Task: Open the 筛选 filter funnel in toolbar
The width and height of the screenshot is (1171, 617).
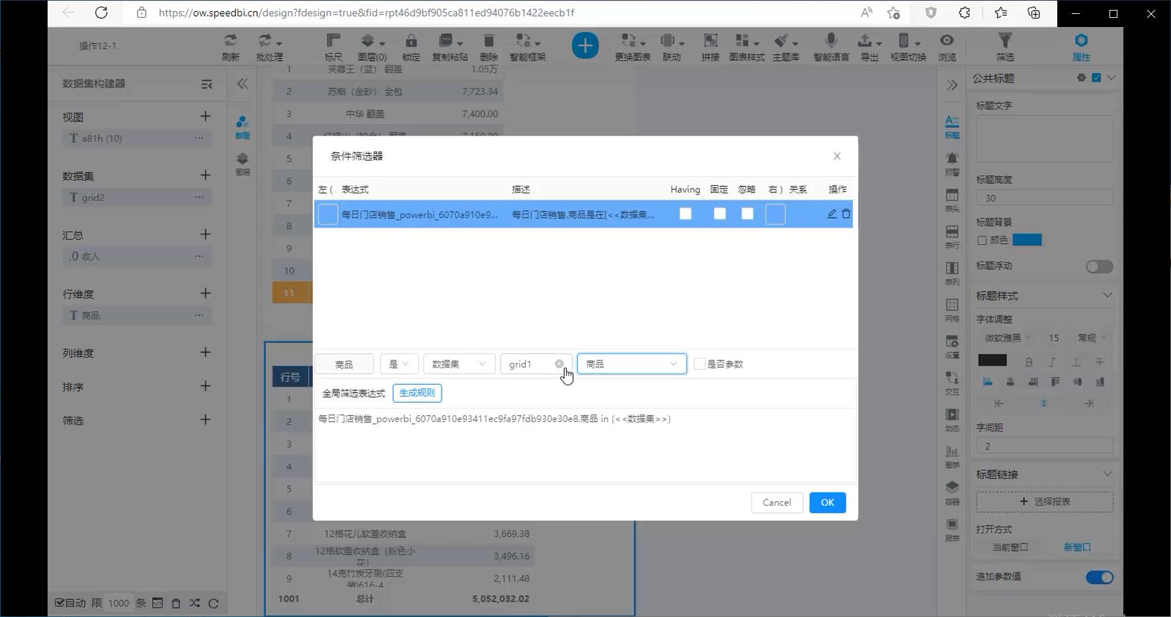Action: pyautogui.click(x=1004, y=46)
